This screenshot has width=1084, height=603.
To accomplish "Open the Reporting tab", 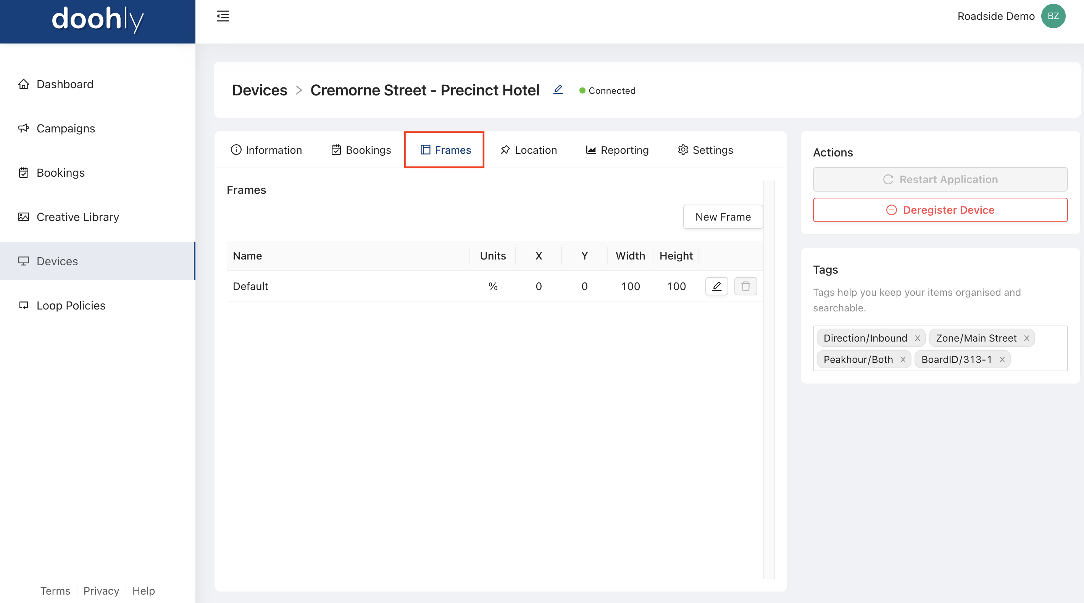I will tap(617, 150).
